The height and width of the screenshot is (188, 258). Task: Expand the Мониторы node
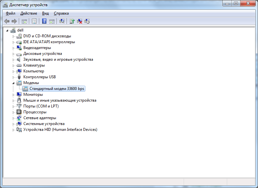pos(13,95)
